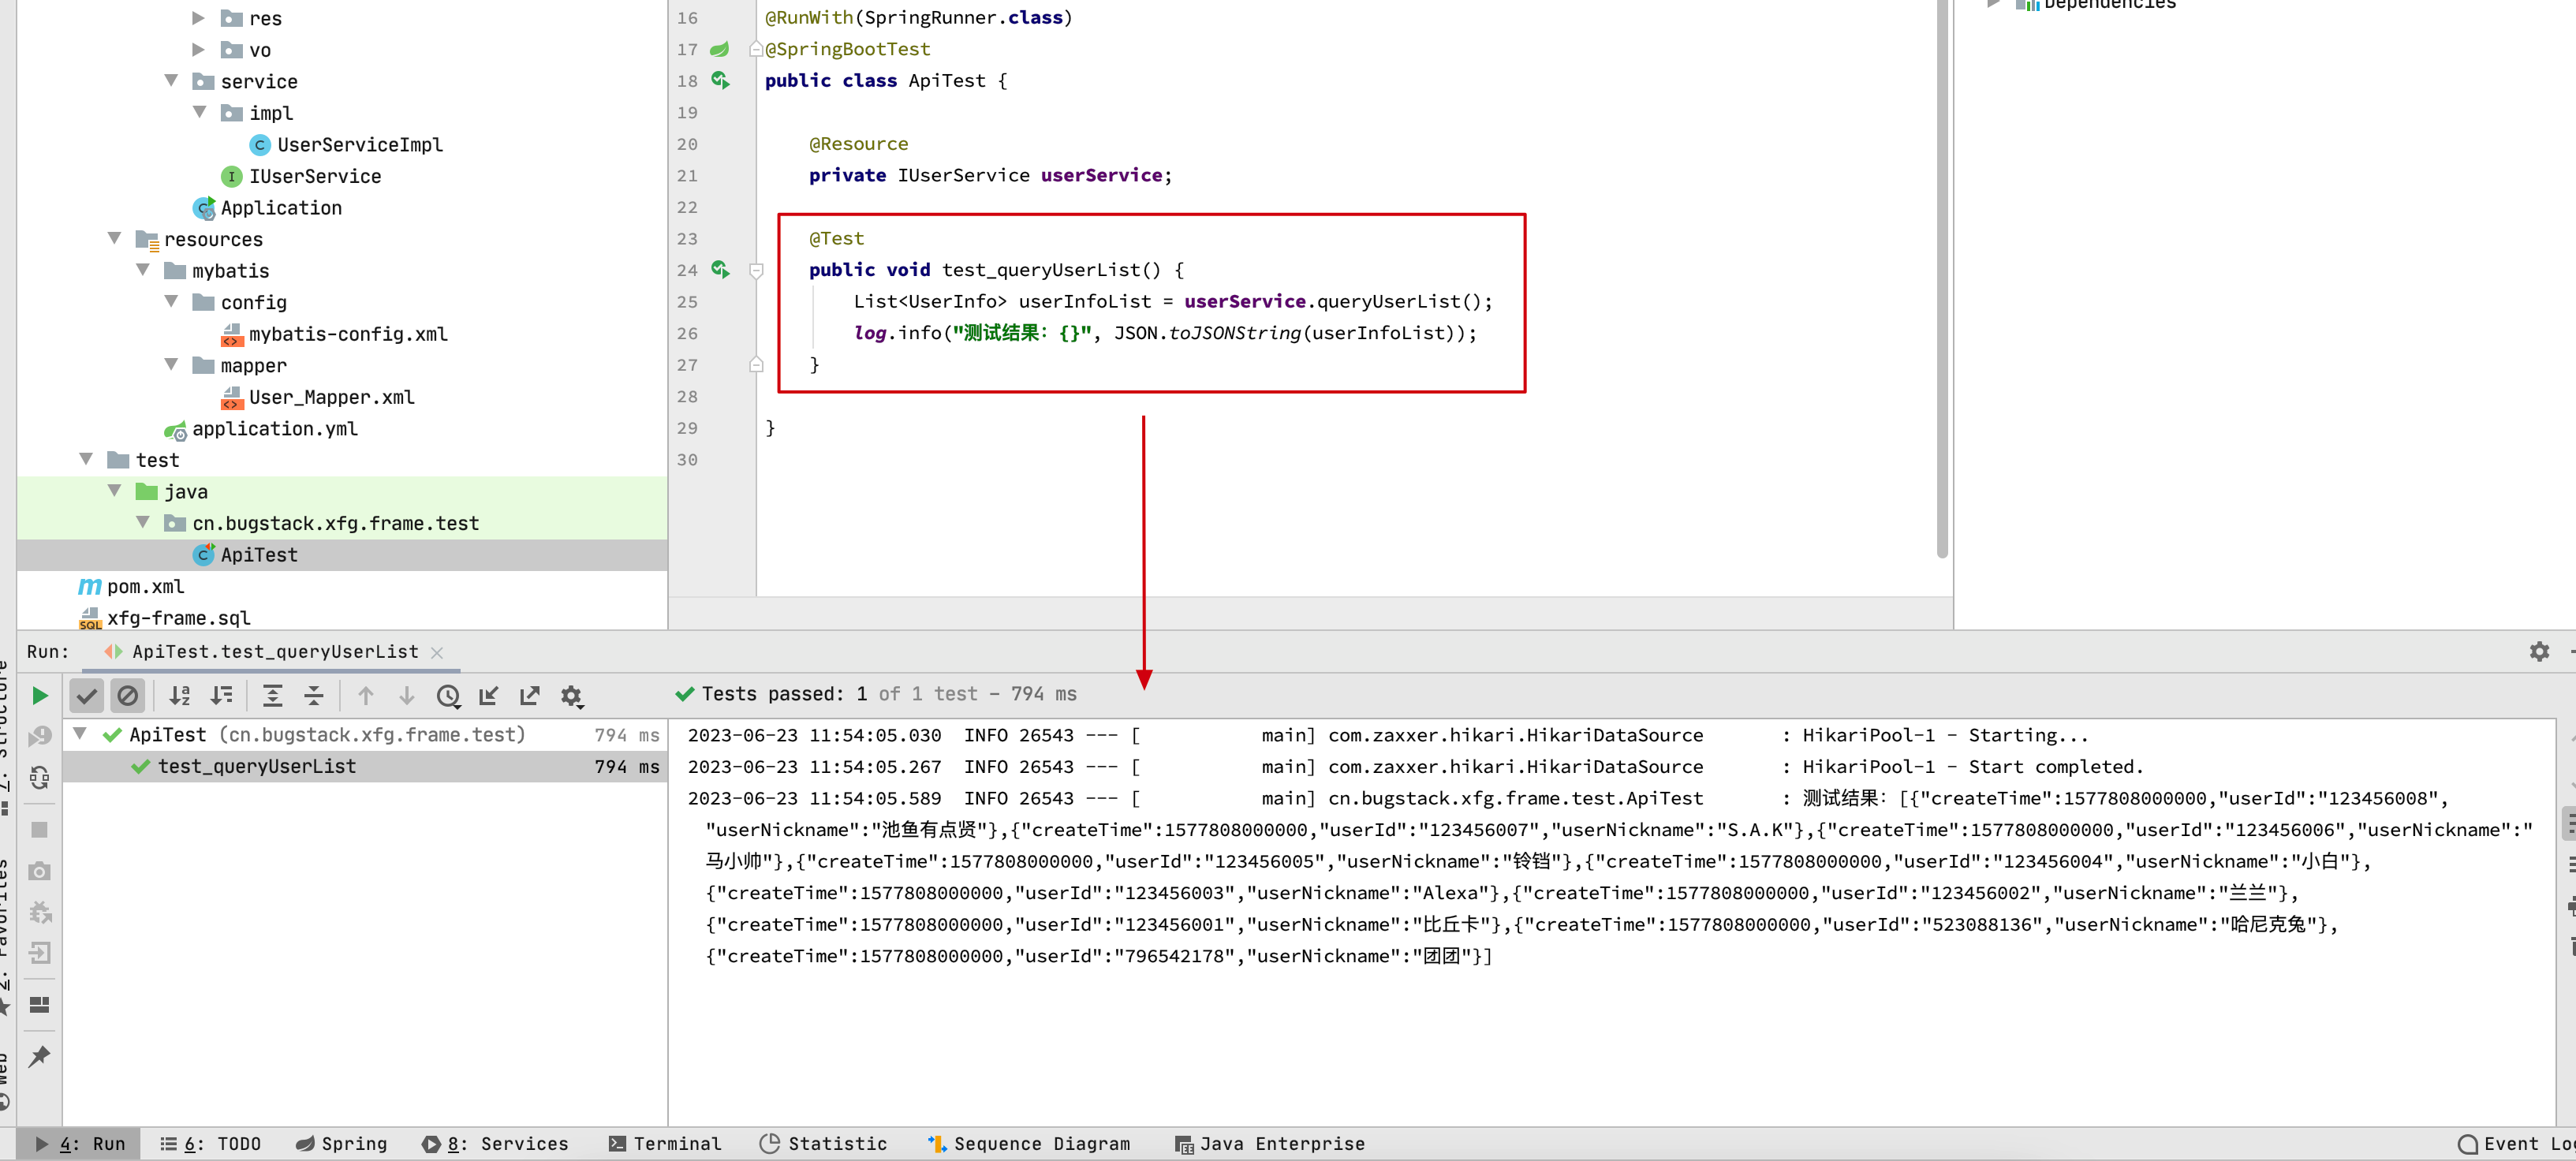Expand all test tree nodes
Screen dimensions: 2576x1161
coord(272,695)
